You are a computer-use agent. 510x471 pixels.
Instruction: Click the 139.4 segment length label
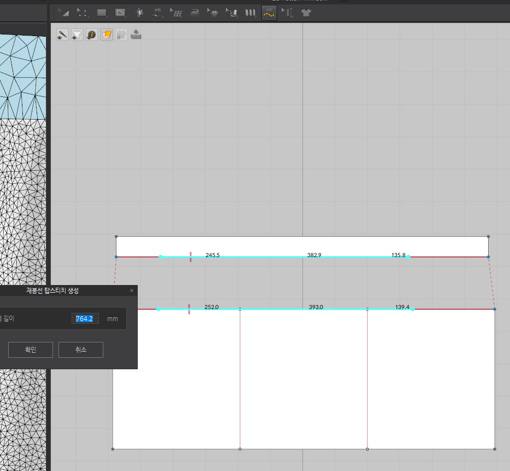pyautogui.click(x=402, y=307)
